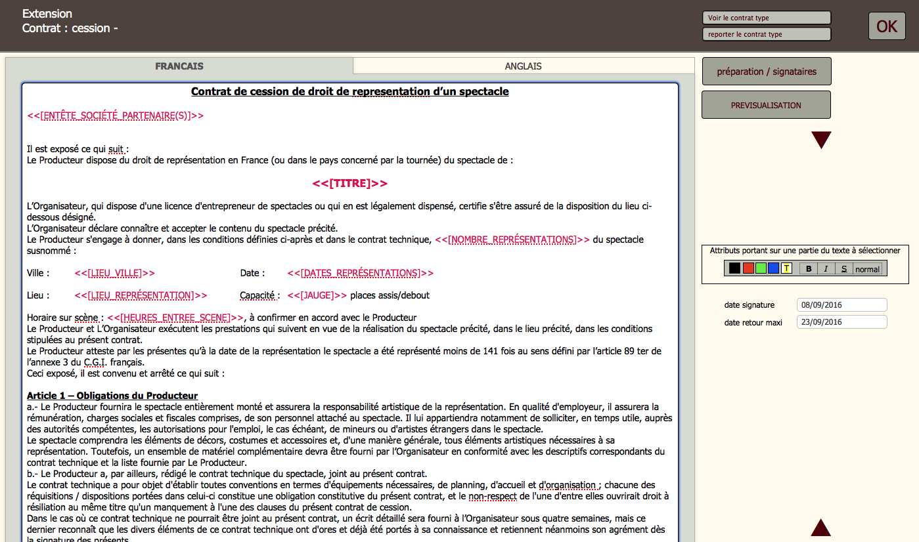The height and width of the screenshot is (542, 919).
Task: Toggle italic formatting with I button
Action: [x=826, y=268]
